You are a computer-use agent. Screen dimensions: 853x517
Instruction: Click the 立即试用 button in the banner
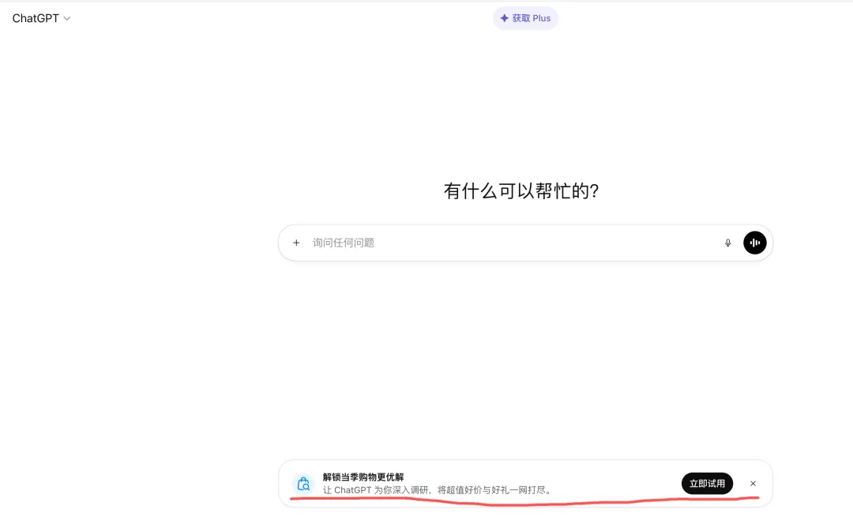[x=707, y=483]
